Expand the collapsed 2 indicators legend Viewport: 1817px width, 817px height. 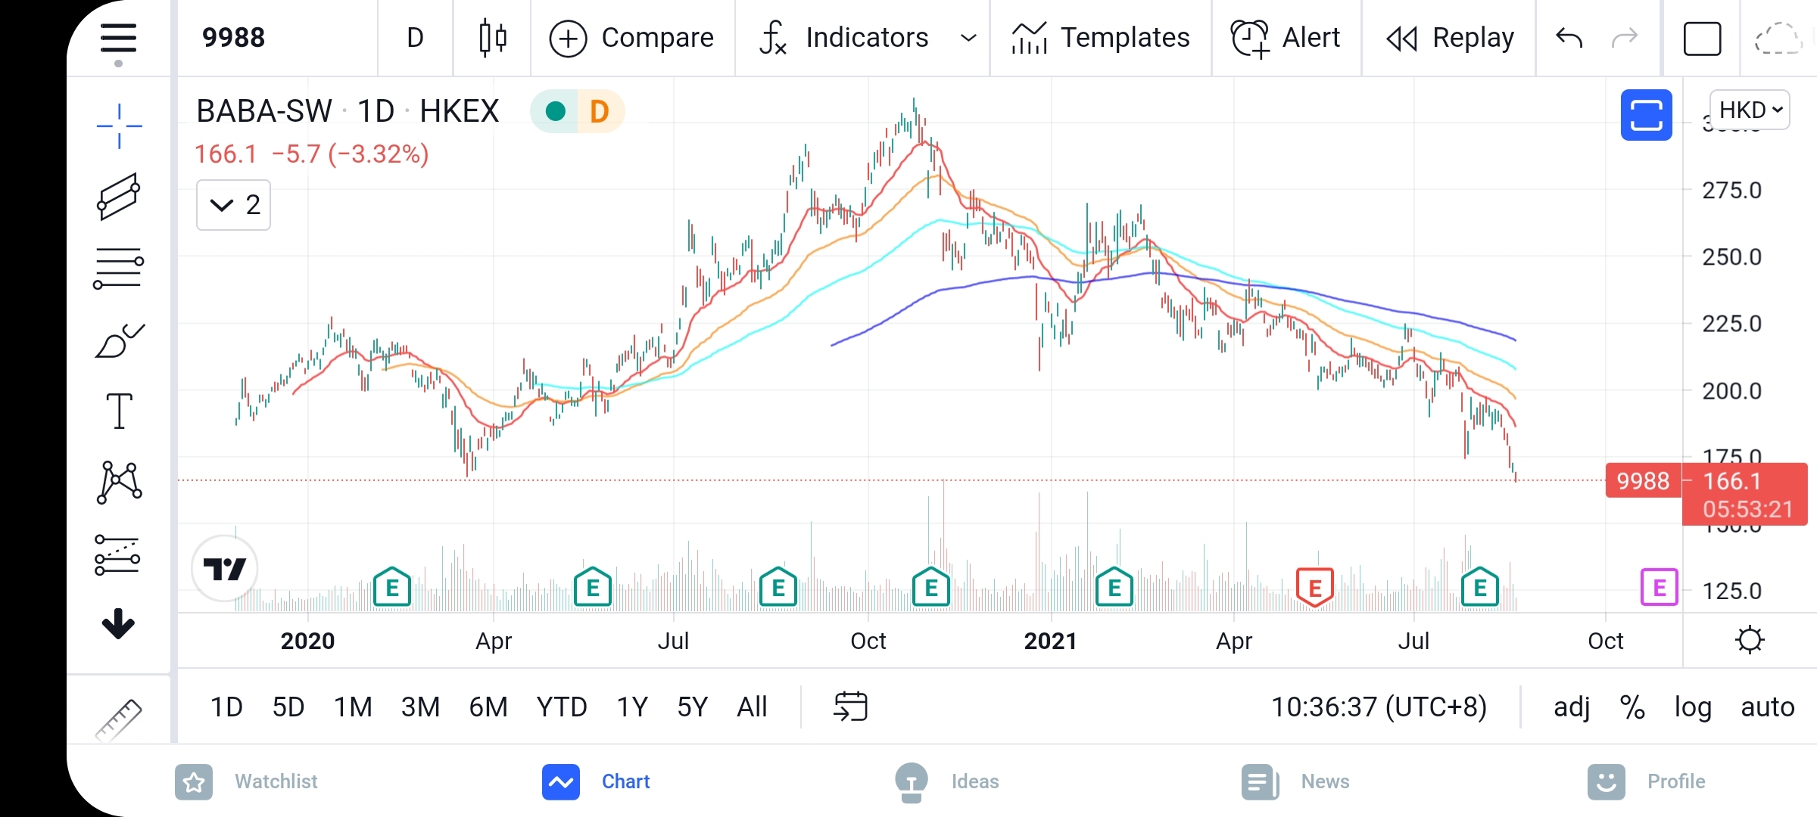click(x=233, y=205)
